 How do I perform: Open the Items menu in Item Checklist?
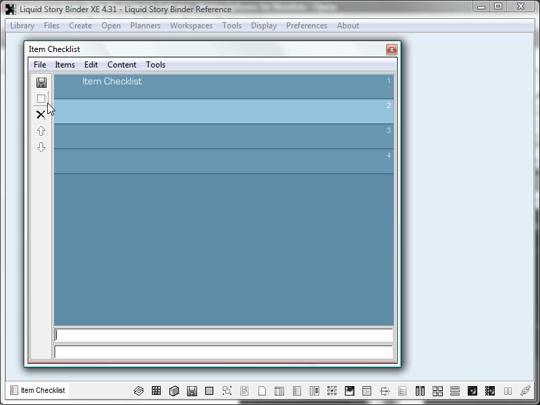65,65
